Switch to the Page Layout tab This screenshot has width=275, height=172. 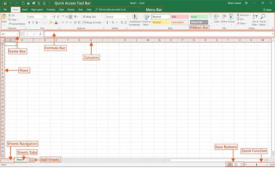tap(37, 10)
